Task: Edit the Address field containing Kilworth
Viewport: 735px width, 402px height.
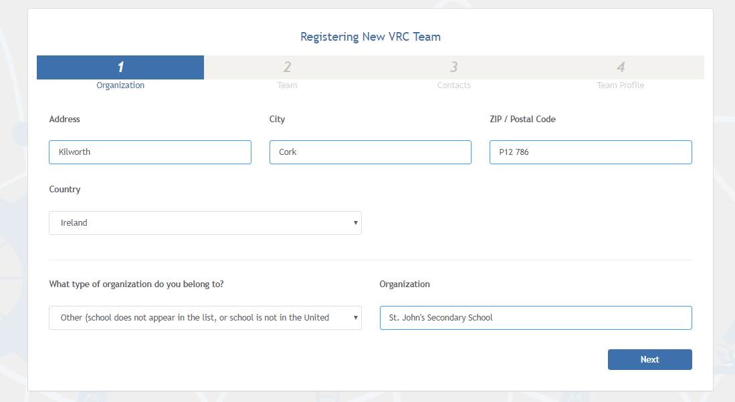Action: [150, 152]
